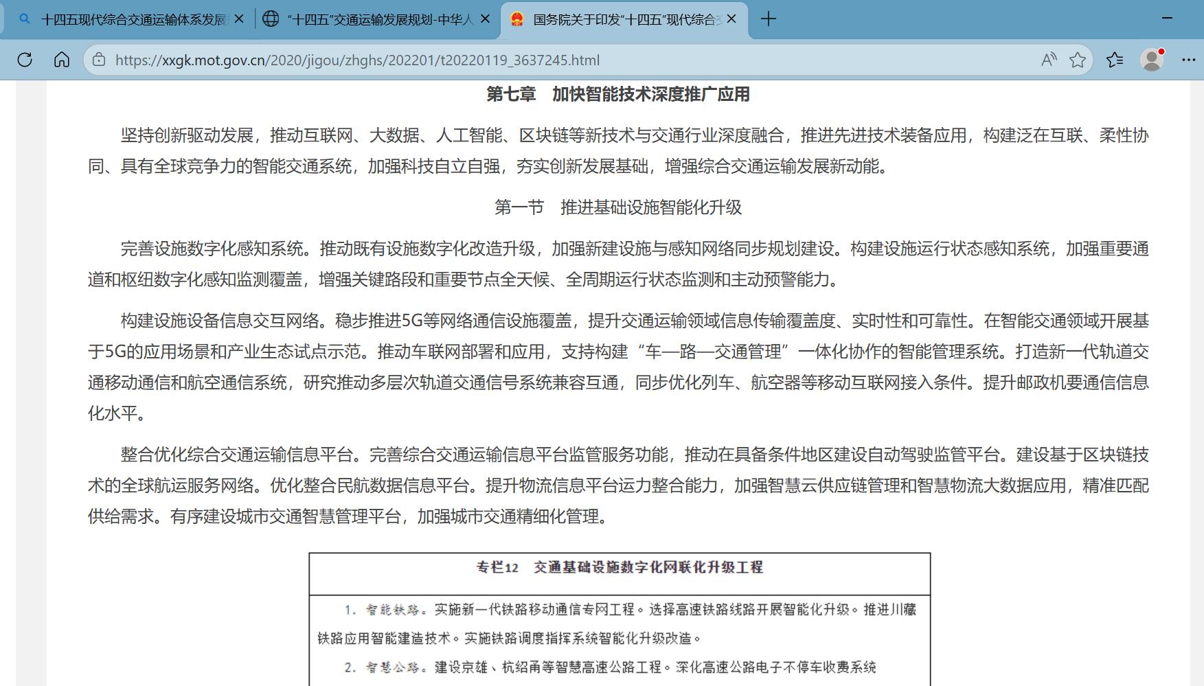Click the chapter heading 第七章 加快智能技术深度推广应用
The width and height of the screenshot is (1204, 686).
[x=617, y=94]
